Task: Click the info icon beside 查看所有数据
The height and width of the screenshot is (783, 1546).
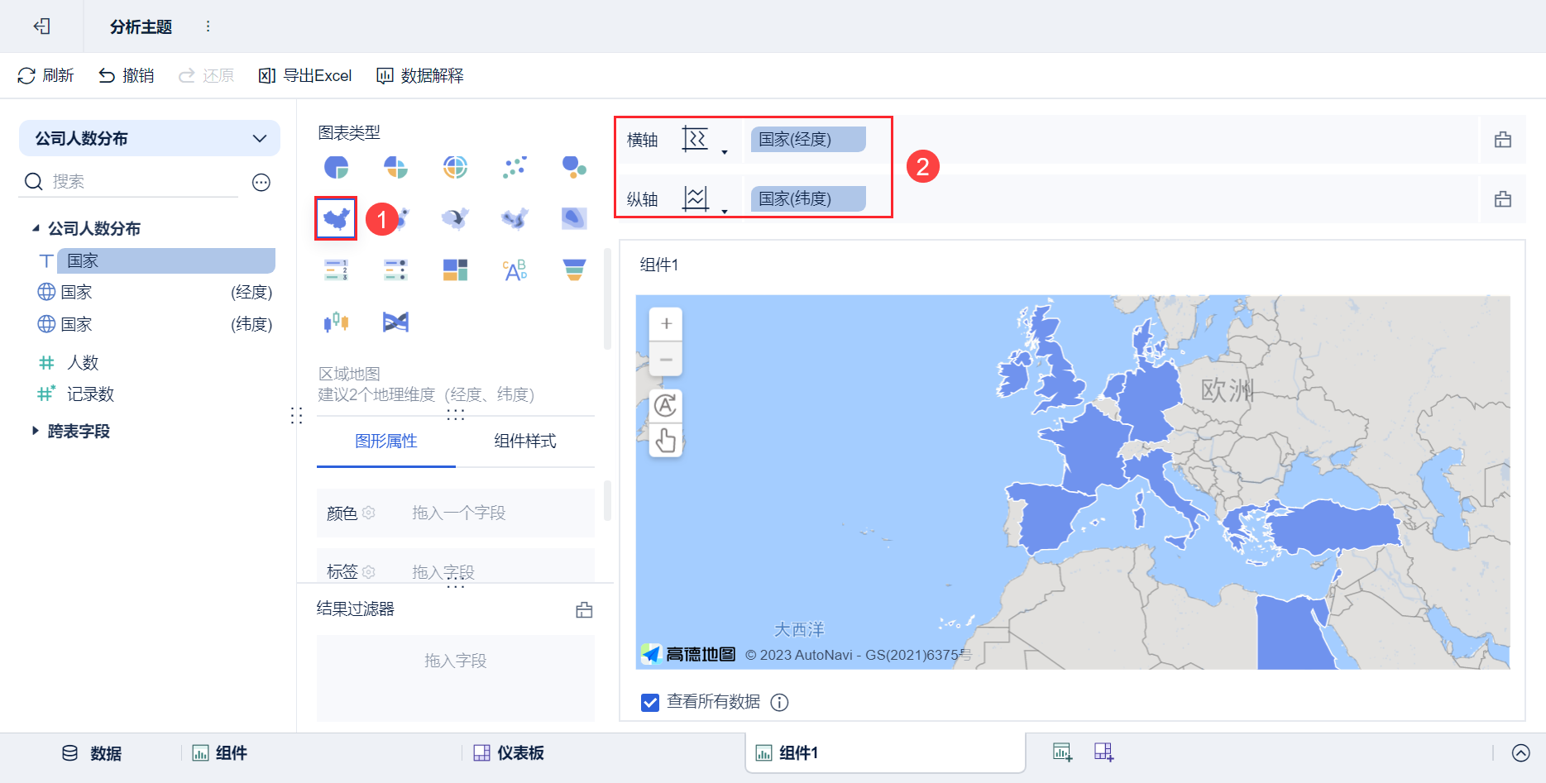Action: (779, 702)
